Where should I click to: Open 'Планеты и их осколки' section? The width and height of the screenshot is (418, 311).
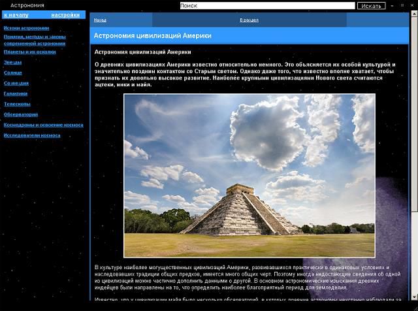(x=29, y=52)
